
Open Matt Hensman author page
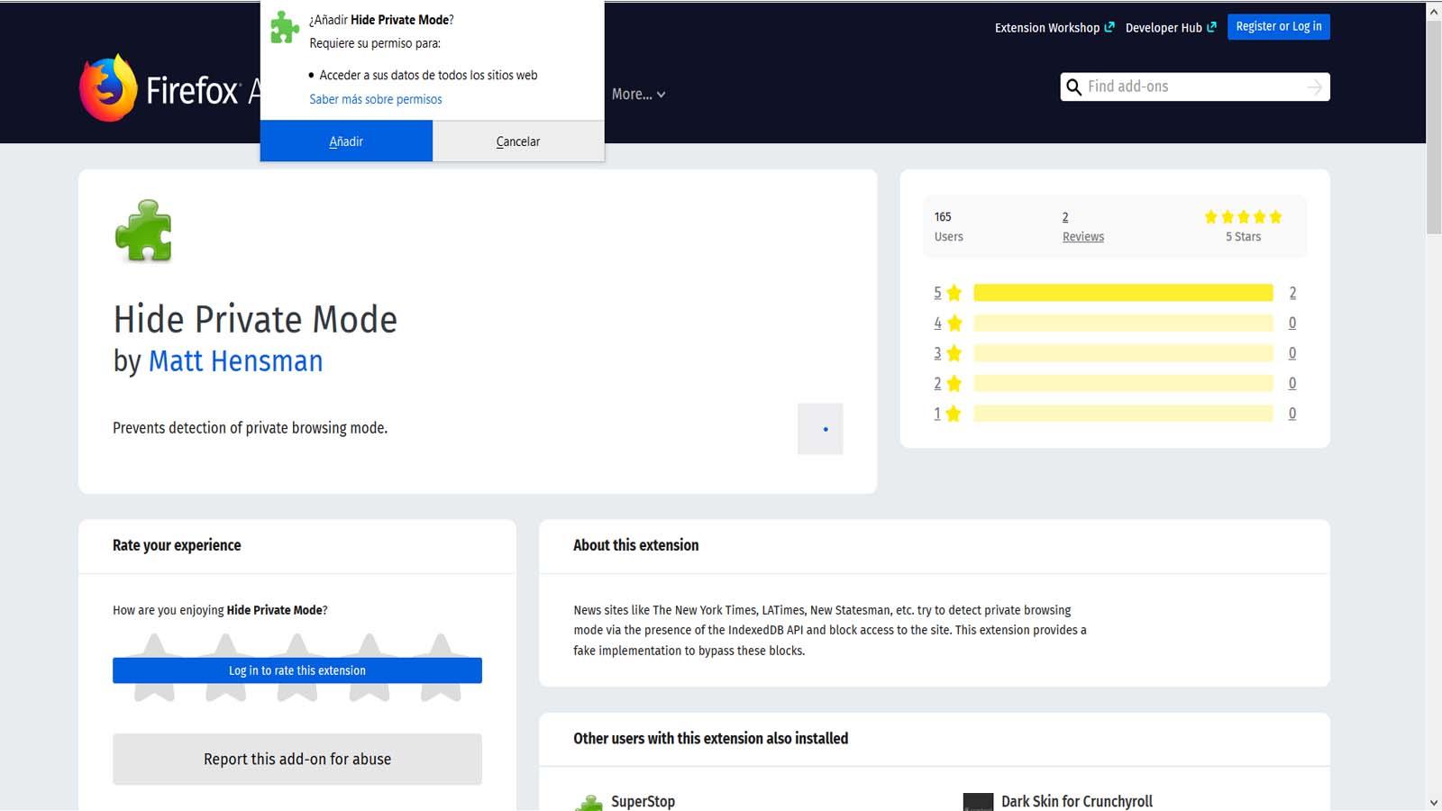coord(235,360)
